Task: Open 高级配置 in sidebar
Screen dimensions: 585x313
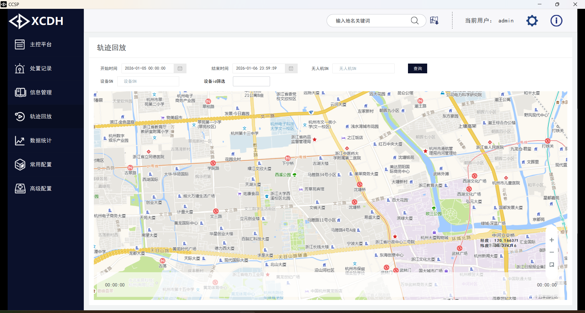Action: click(41, 189)
